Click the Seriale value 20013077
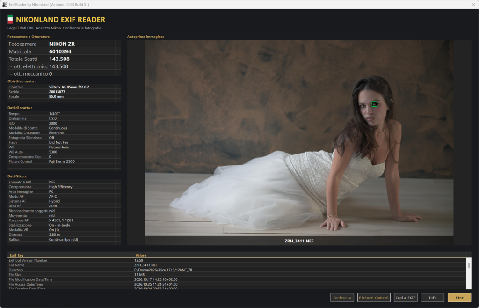479x308 pixels. tap(57, 92)
